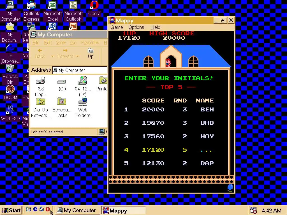Open Favorites menu in My Computer window
This screenshot has width=287, height=215.
click(90, 43)
